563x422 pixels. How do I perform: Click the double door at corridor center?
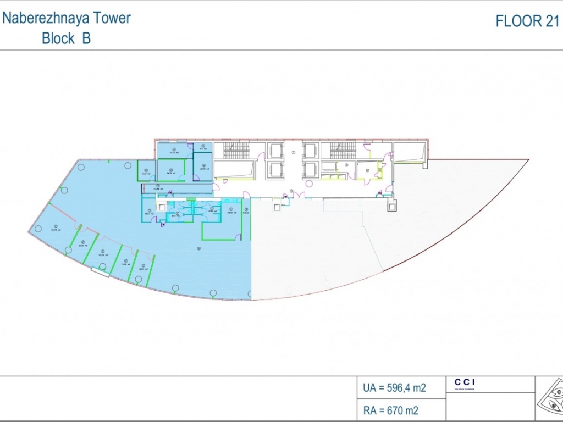click(299, 195)
